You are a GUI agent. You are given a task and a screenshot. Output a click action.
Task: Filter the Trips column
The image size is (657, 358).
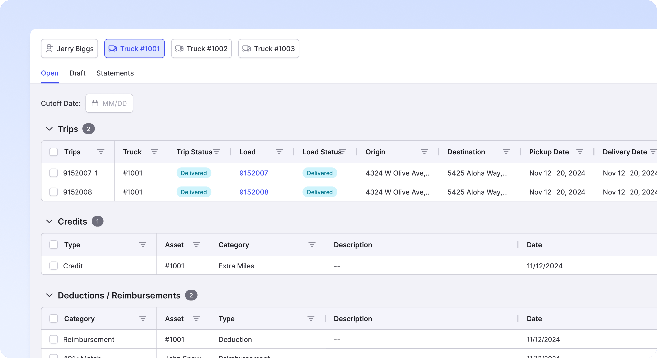click(101, 152)
